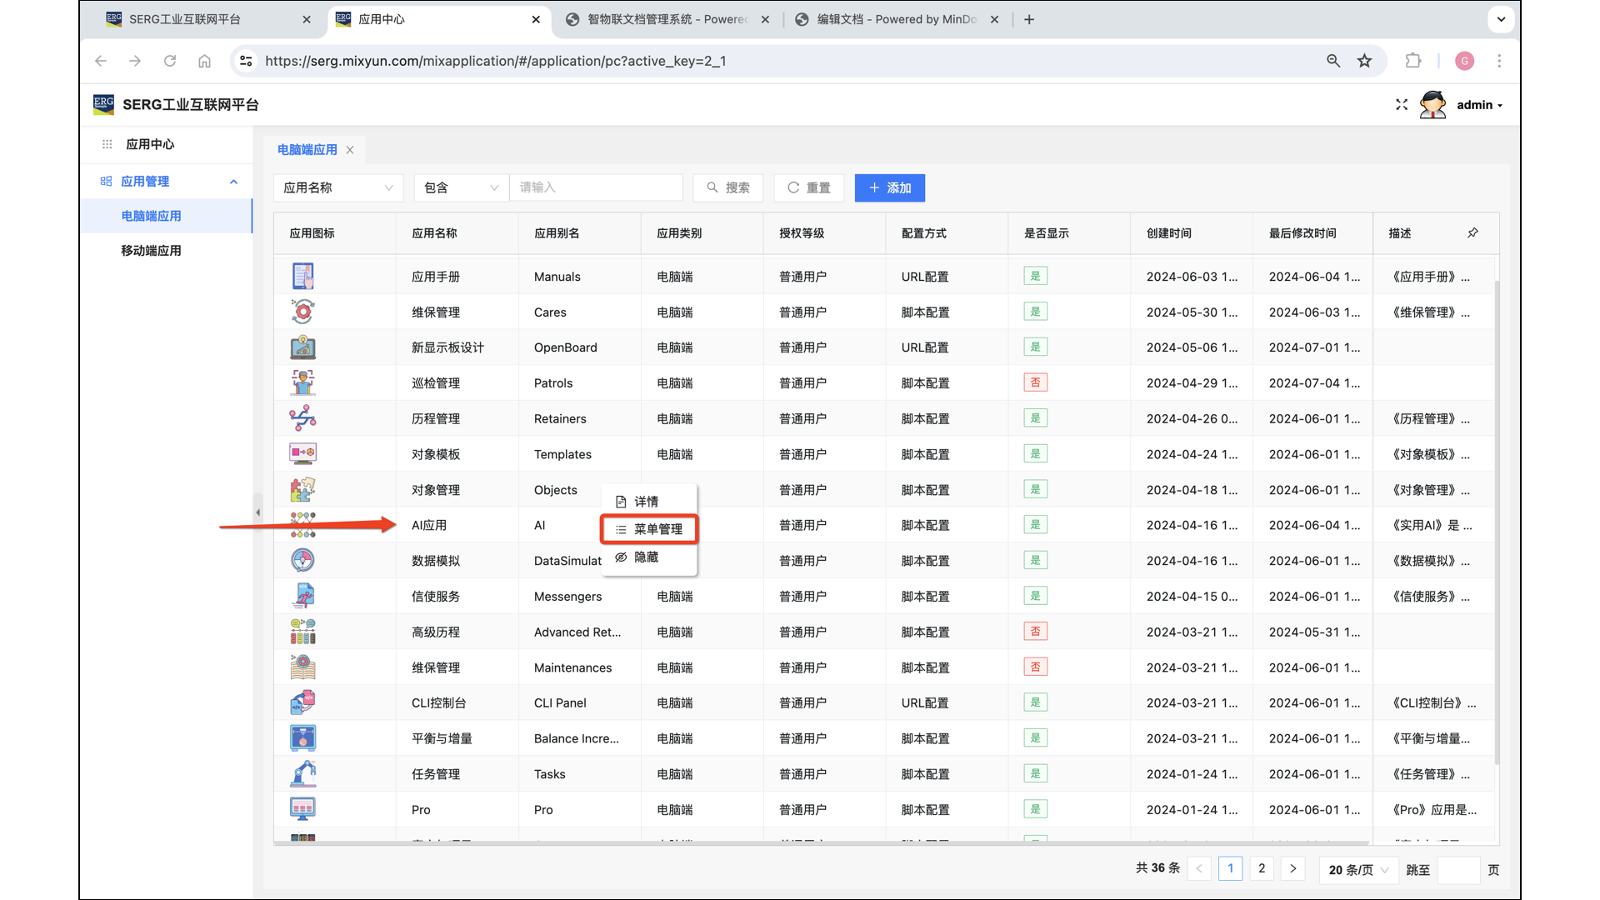The image size is (1600, 900).
Task: Click the browser extensions puzzle icon
Action: [x=1413, y=61]
